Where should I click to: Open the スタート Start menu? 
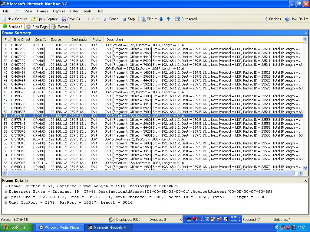coord(16,227)
